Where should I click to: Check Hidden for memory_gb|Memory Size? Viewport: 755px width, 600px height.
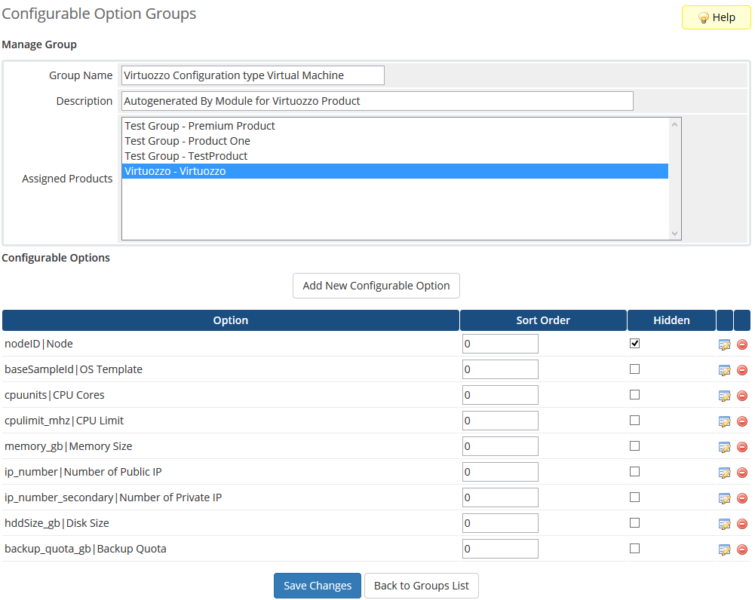tap(634, 446)
